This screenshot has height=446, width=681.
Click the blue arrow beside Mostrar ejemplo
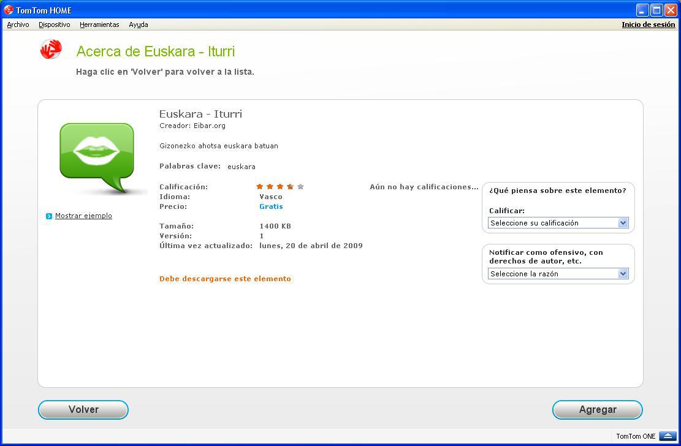tap(49, 216)
